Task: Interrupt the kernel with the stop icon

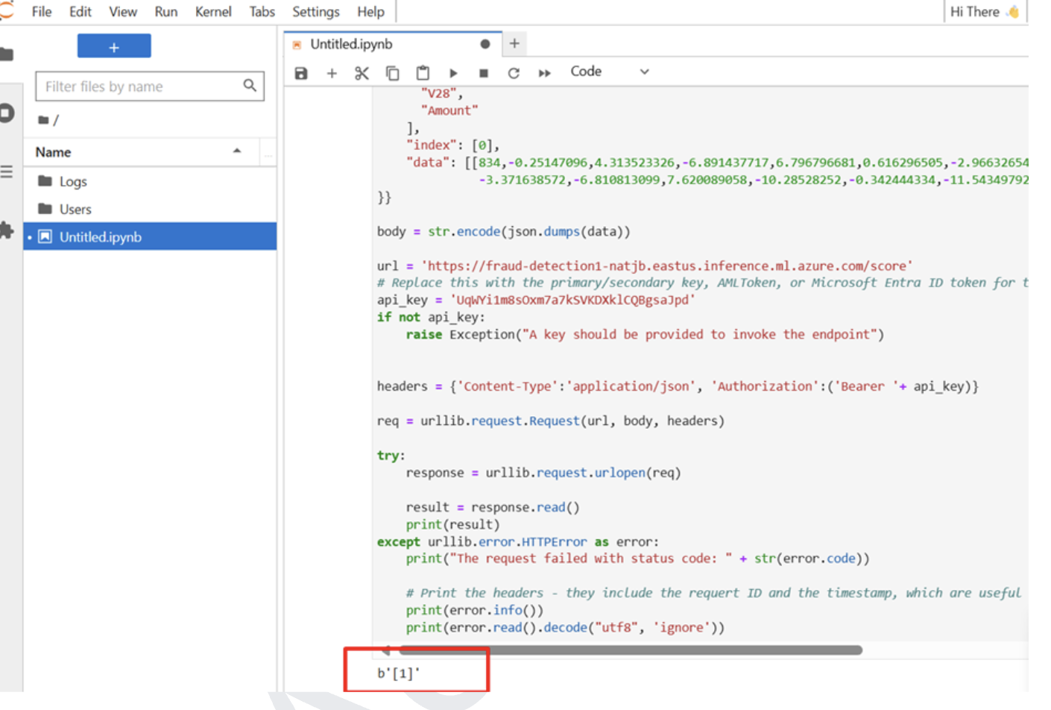Action: [x=483, y=72]
